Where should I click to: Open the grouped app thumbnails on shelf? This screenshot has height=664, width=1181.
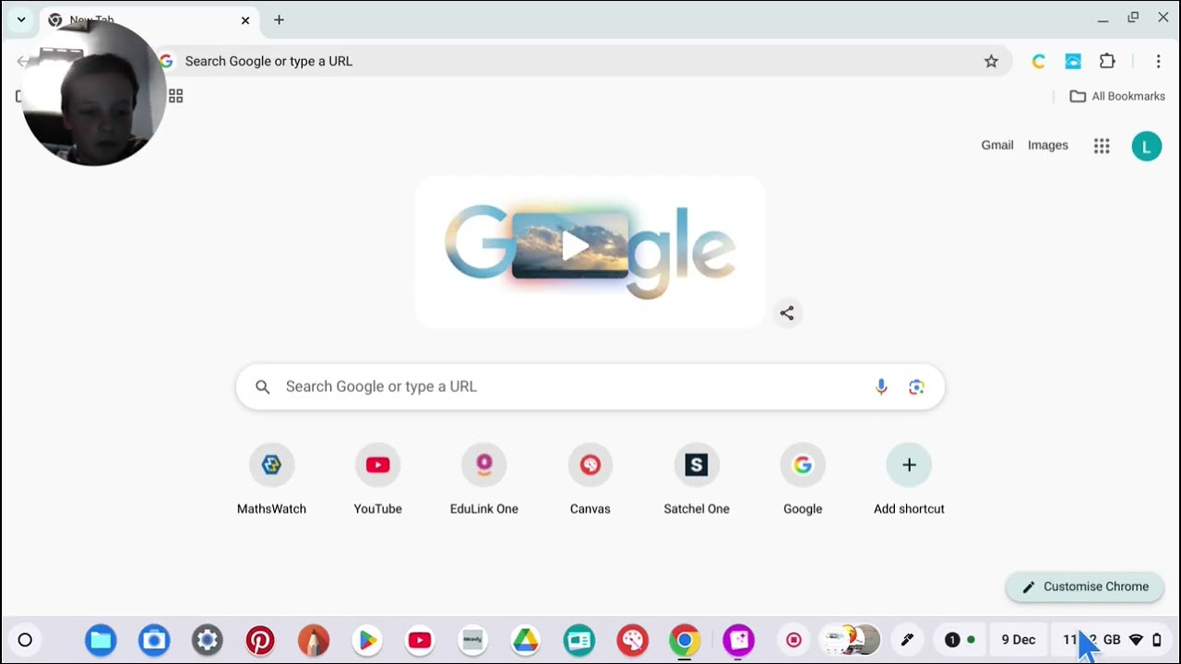point(850,640)
